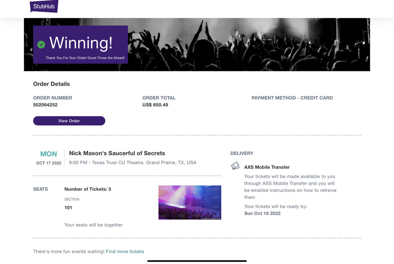This screenshot has height=264, width=394.
Task: Click the StubHub logo
Action: (44, 6)
